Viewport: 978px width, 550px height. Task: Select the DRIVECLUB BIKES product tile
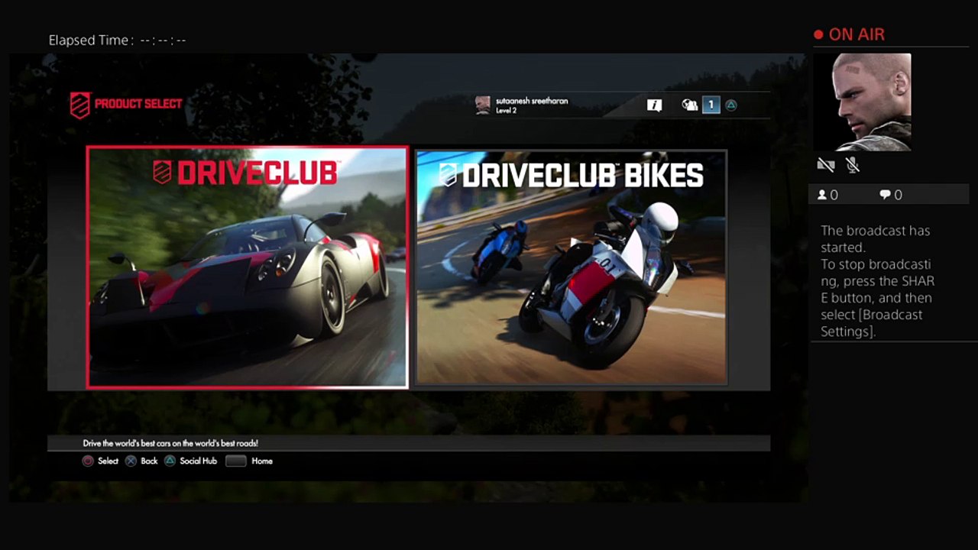(571, 267)
